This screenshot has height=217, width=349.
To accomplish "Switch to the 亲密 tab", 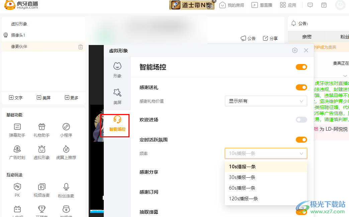I will 307,37.
